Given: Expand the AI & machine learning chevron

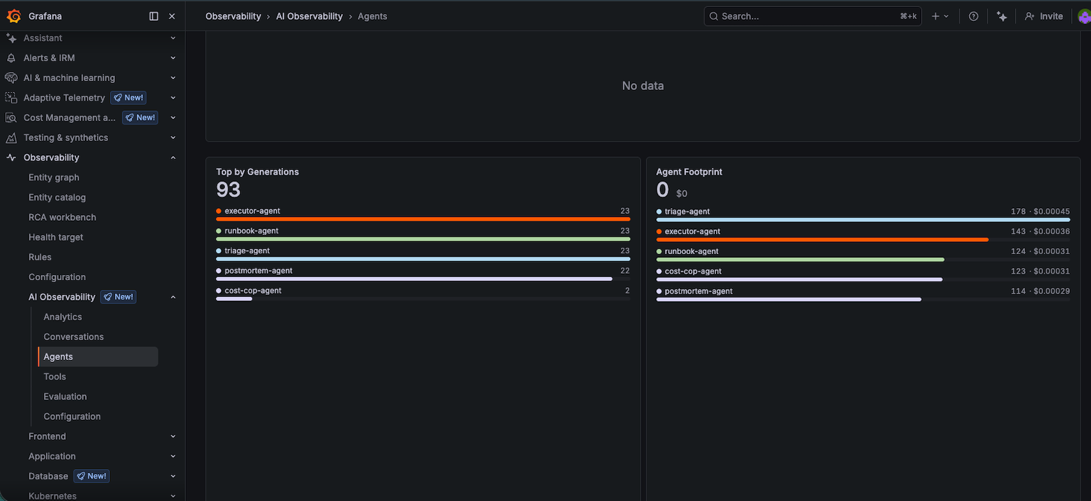Looking at the screenshot, I should pyautogui.click(x=173, y=78).
